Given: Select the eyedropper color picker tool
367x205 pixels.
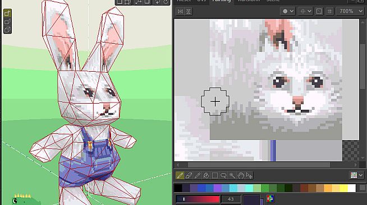Looking at the screenshot, I should [x=197, y=175].
